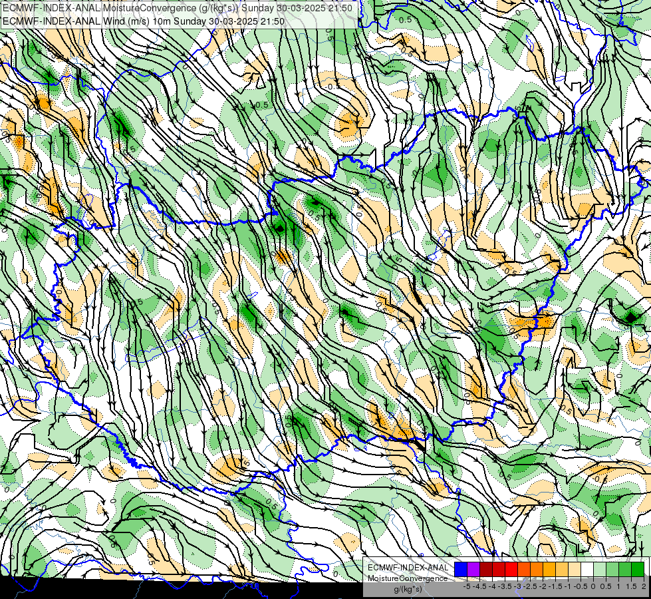Click the purple swatch between -5 and -4.5
Viewport: 651px width, 599px height.
coord(473,570)
